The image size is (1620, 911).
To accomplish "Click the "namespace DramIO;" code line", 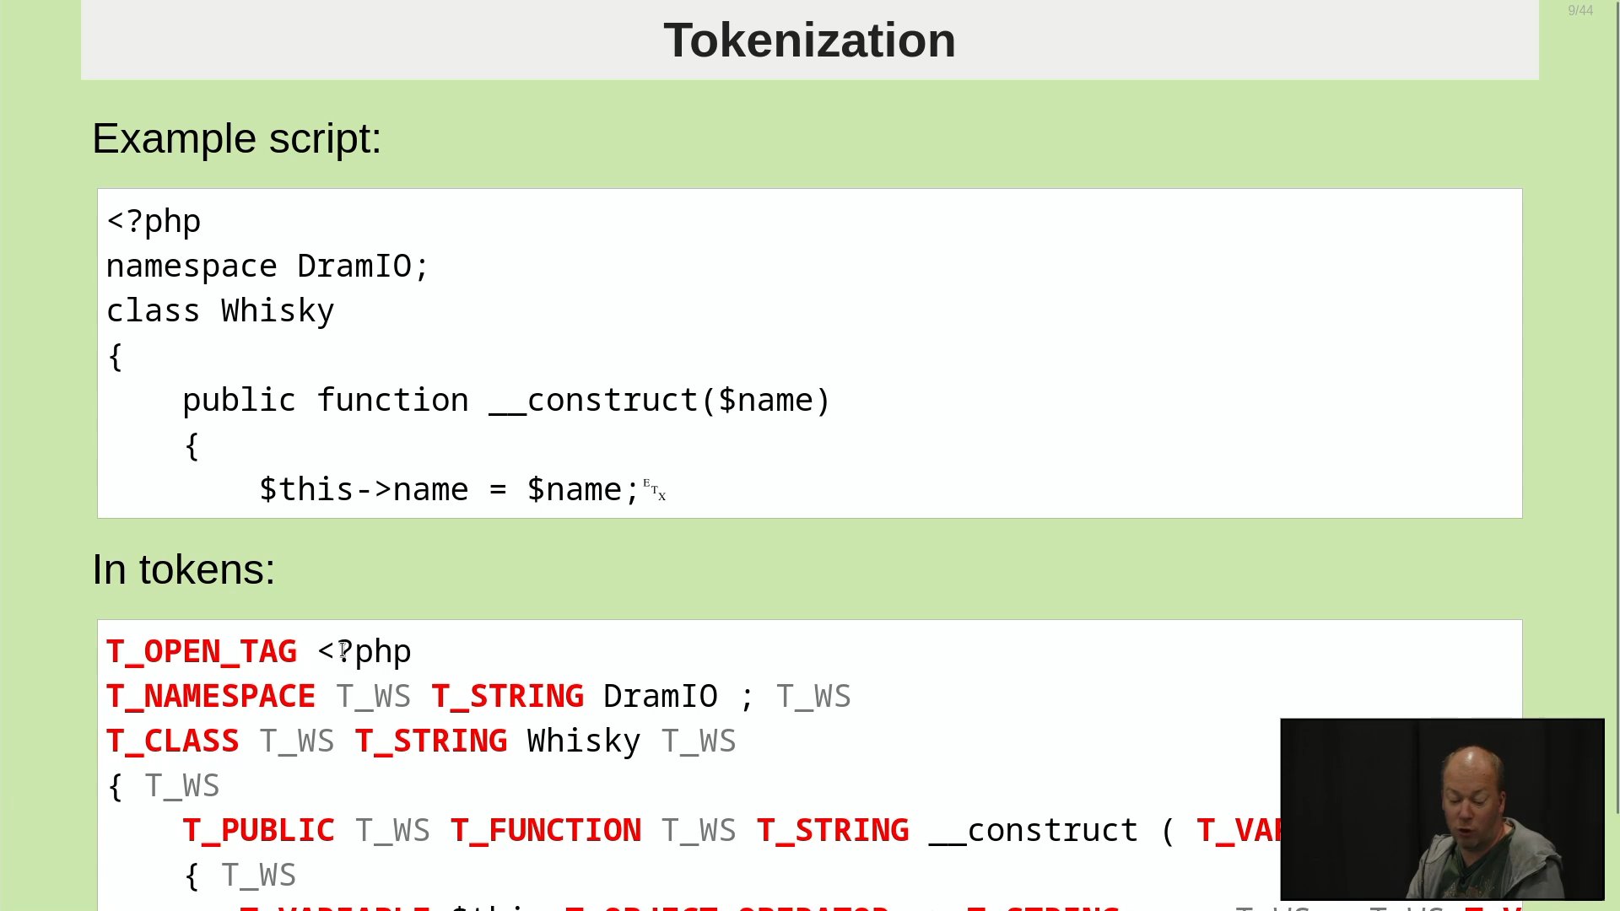I will click(267, 267).
